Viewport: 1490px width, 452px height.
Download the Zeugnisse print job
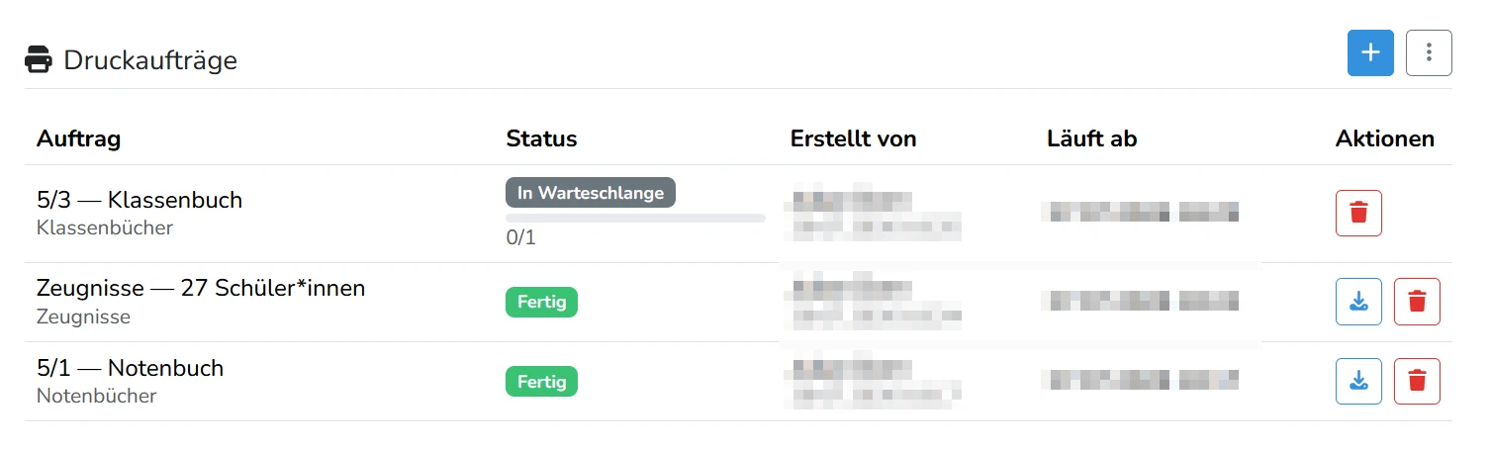point(1358,302)
